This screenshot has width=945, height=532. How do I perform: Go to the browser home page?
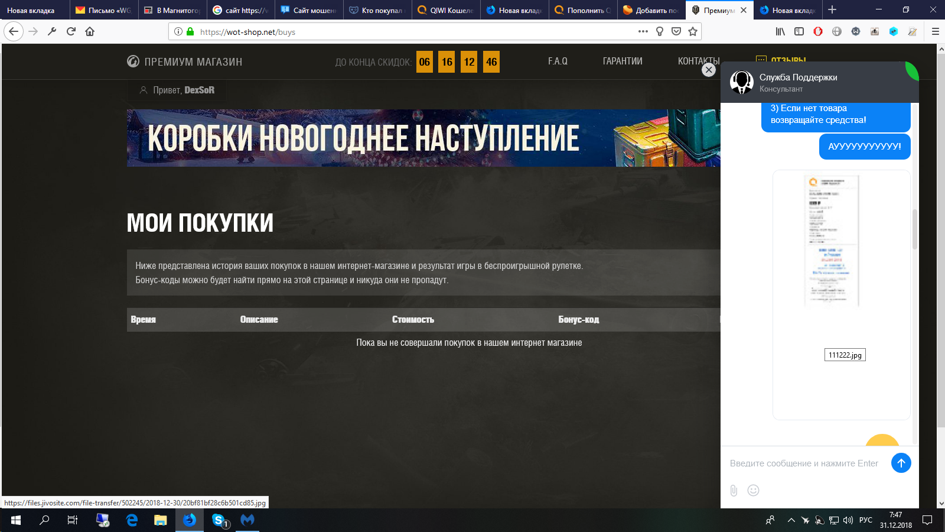pos(90,31)
